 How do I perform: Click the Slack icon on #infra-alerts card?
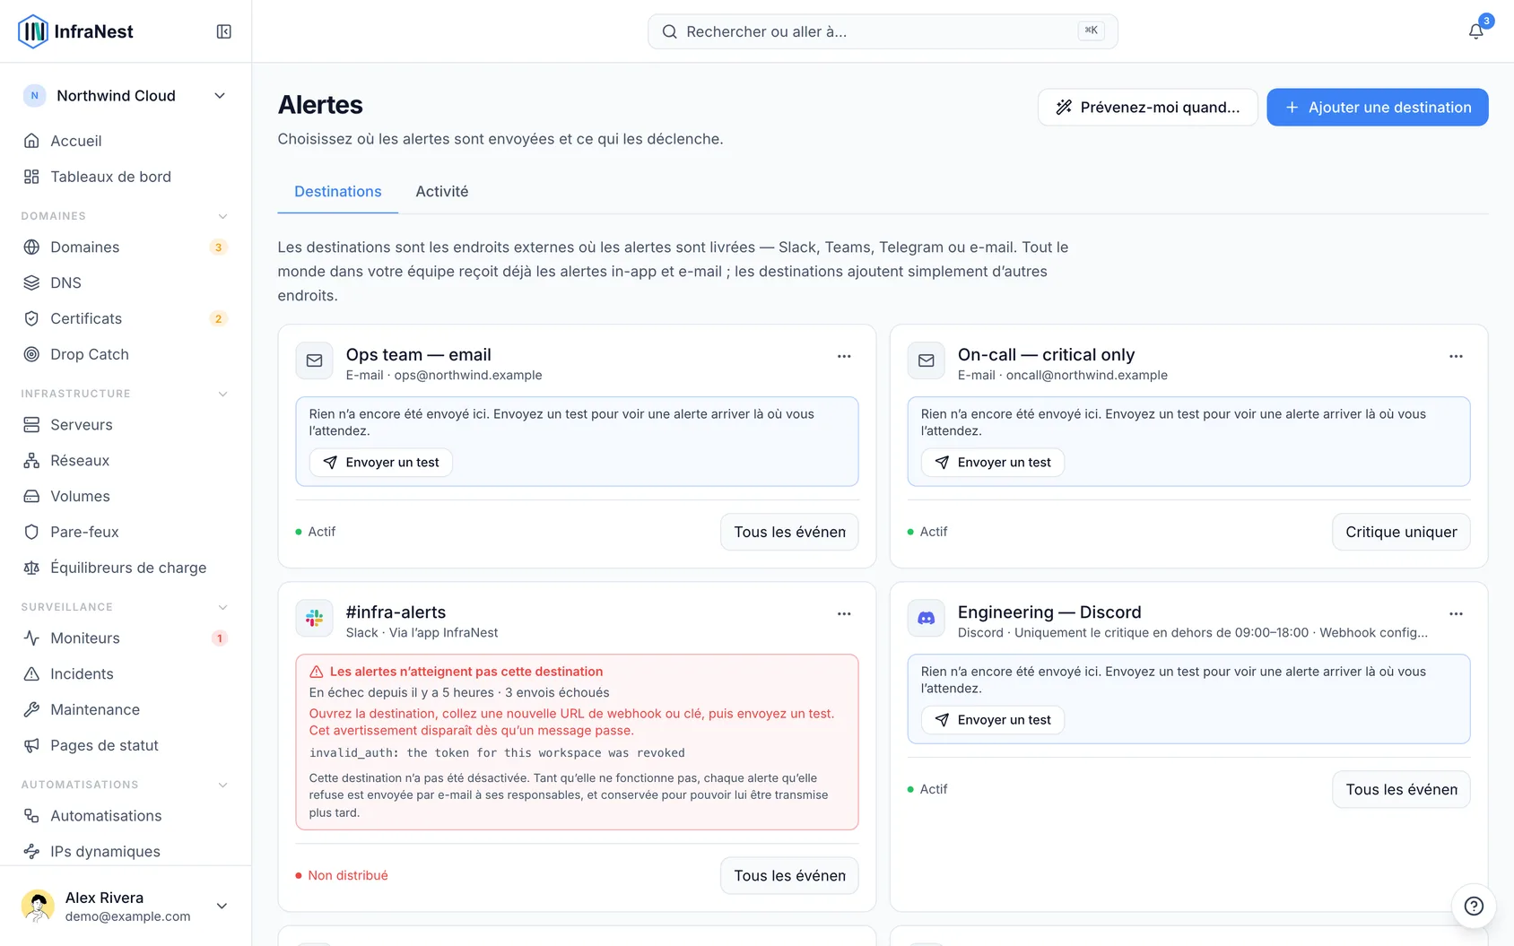point(315,618)
